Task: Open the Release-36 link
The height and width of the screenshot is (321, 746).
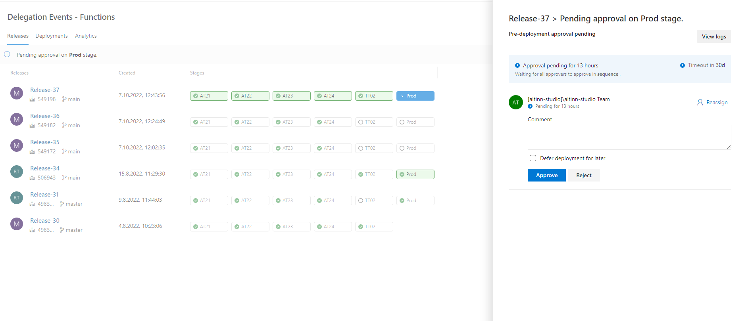Action: [x=45, y=116]
